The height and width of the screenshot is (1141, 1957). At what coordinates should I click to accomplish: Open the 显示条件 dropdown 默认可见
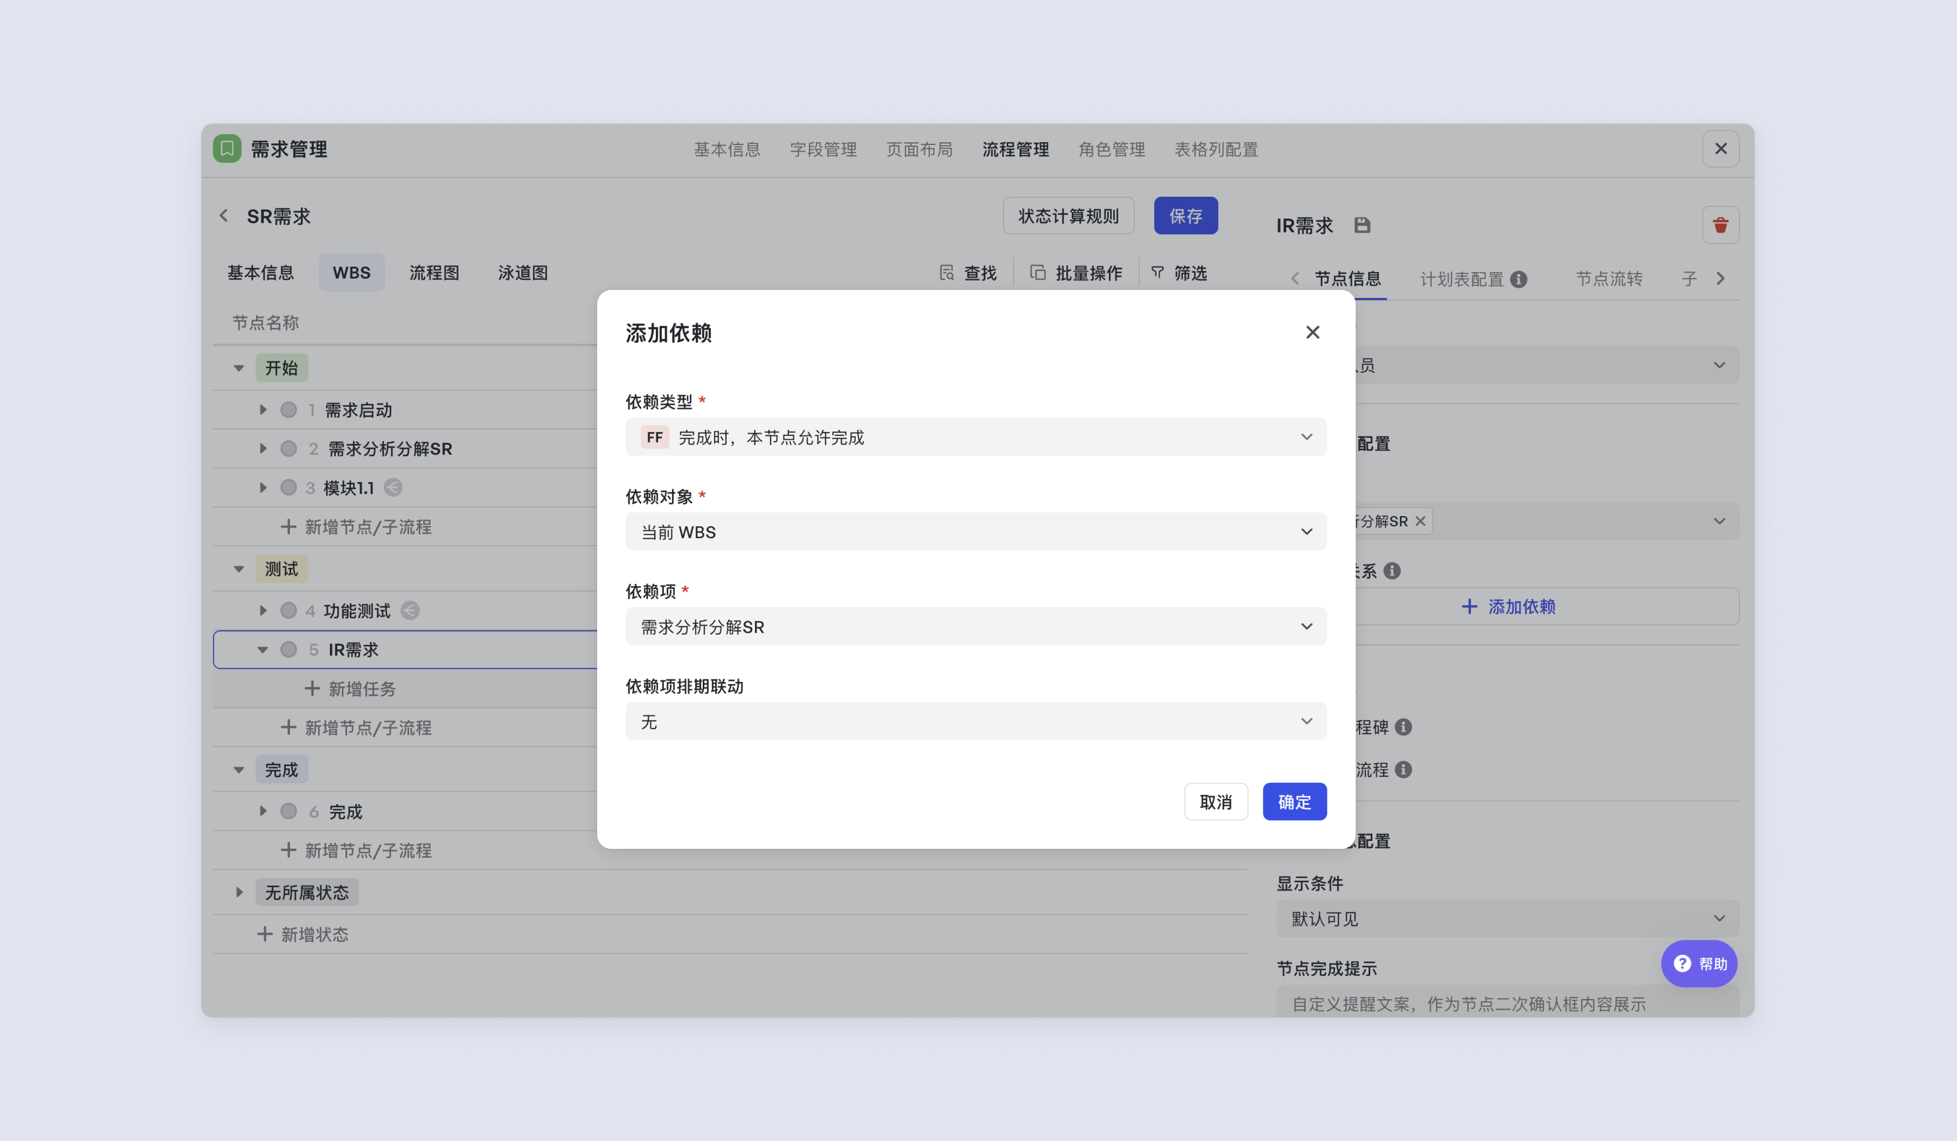tap(1507, 918)
